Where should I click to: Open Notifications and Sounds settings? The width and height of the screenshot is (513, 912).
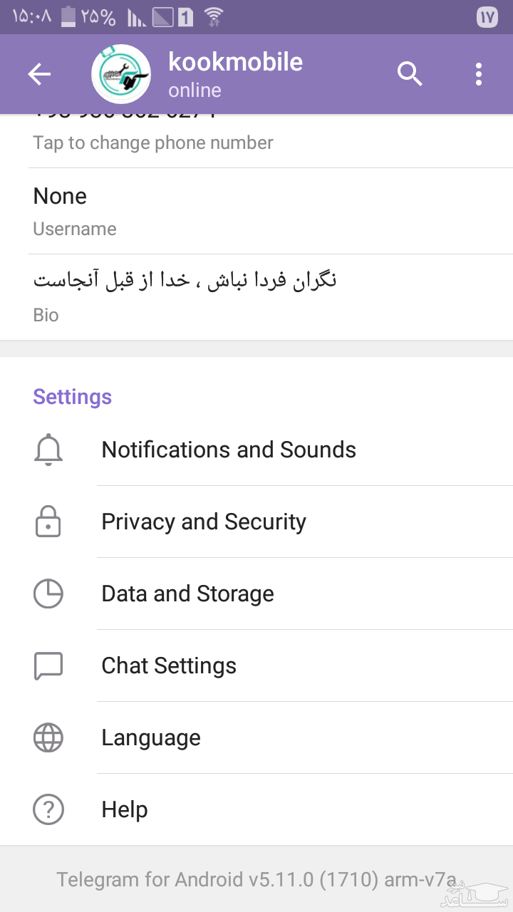(229, 450)
